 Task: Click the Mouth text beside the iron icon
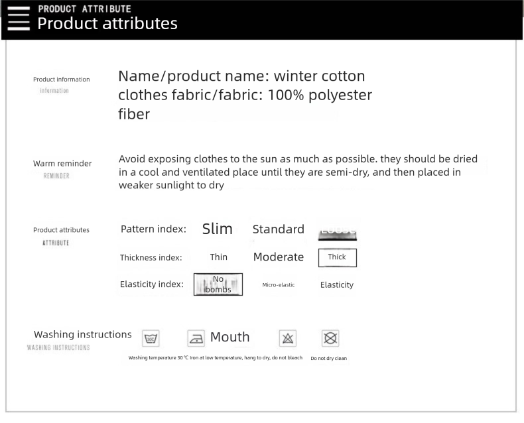229,337
